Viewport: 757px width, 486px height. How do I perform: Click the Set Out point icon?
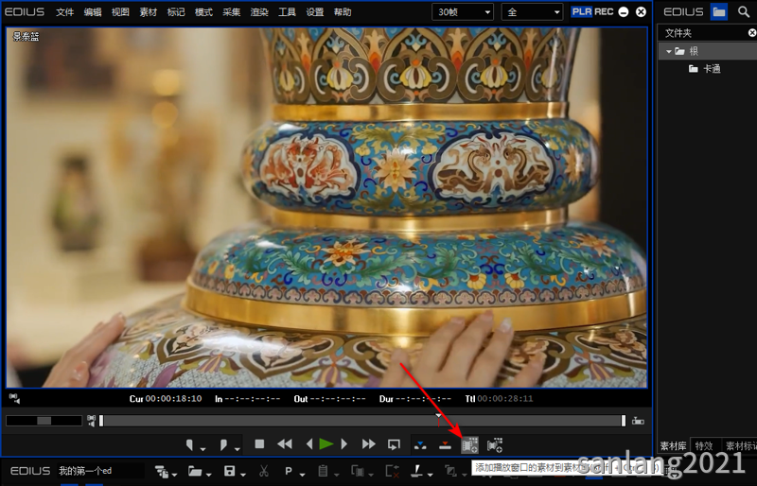tap(223, 444)
